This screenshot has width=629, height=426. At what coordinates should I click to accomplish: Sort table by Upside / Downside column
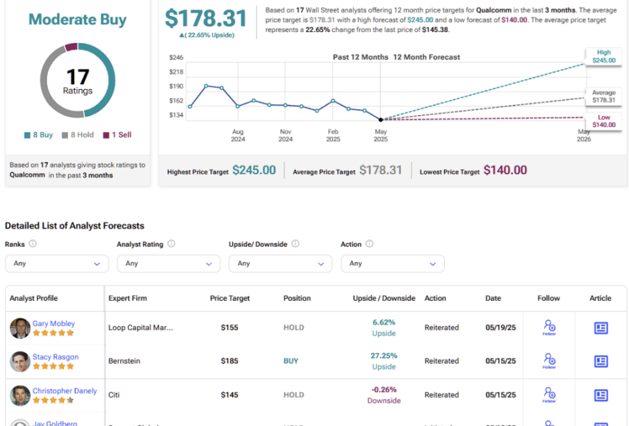[x=384, y=298]
